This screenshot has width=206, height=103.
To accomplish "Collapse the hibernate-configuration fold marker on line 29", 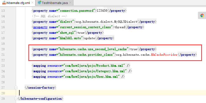I will [x=16, y=98].
